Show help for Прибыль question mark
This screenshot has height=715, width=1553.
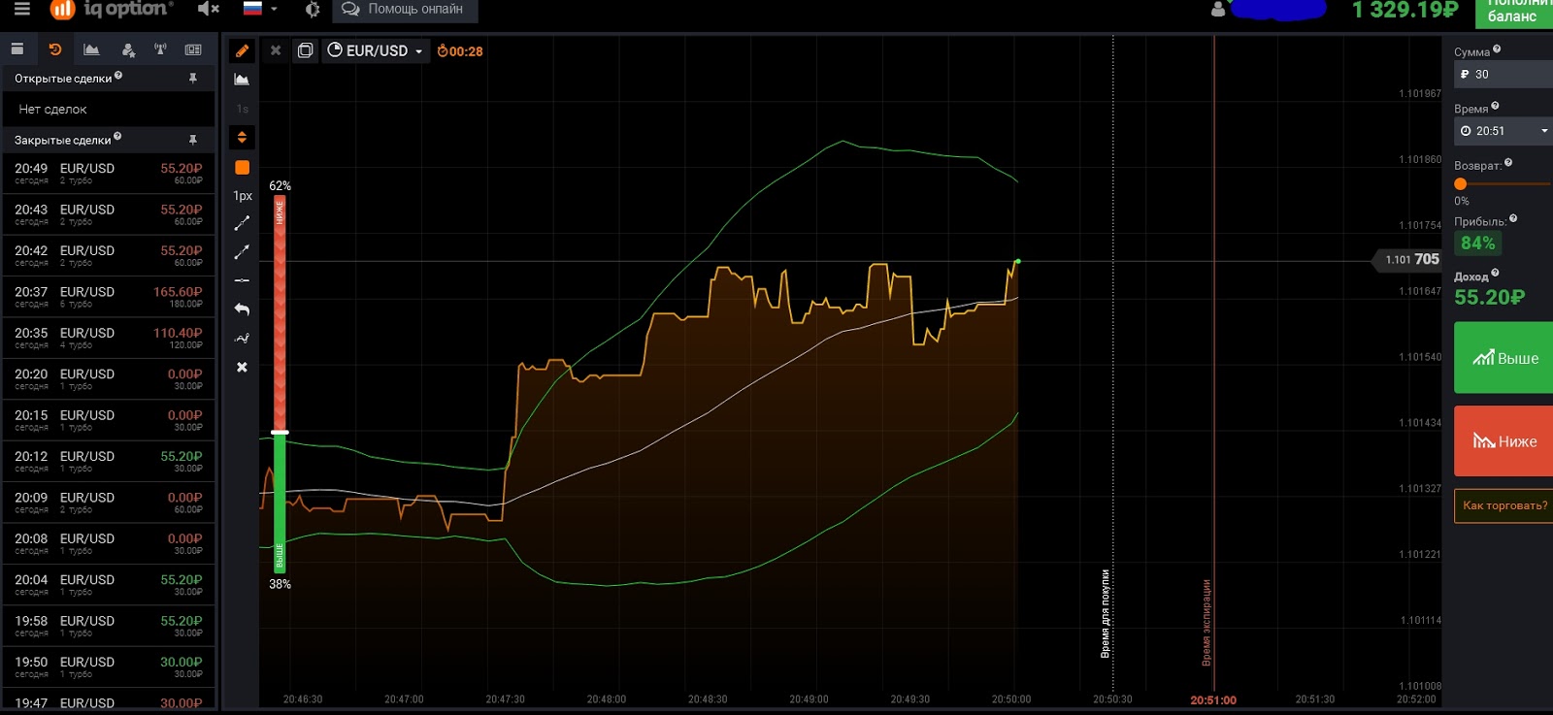[1513, 218]
